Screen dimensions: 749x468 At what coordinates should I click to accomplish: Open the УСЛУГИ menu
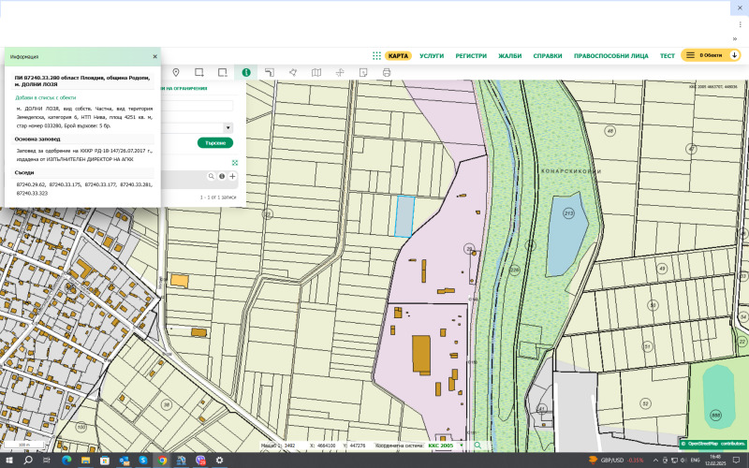tap(432, 56)
